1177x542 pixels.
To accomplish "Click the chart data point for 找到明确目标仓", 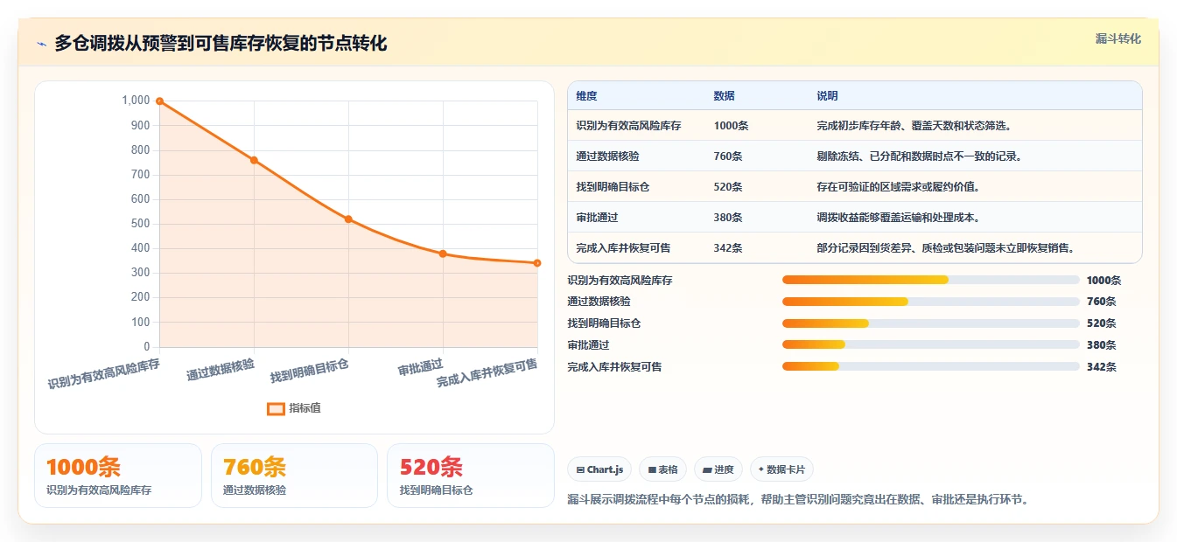I will pyautogui.click(x=348, y=219).
